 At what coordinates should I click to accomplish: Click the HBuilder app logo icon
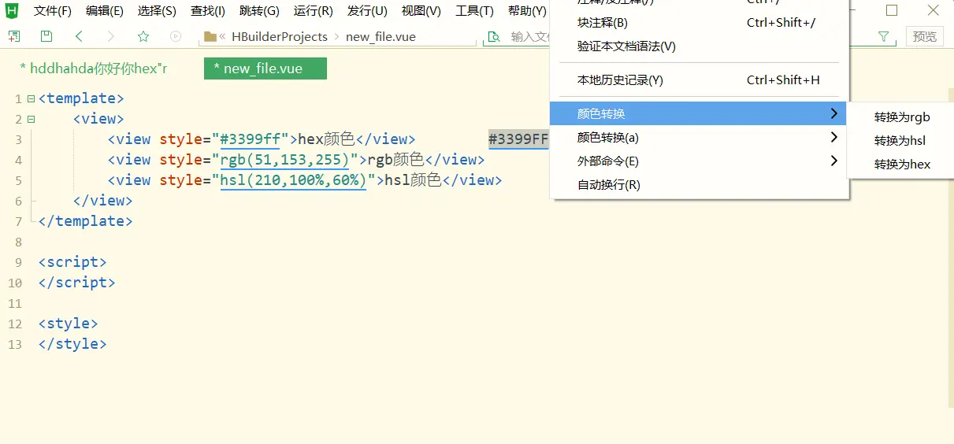coord(12,10)
